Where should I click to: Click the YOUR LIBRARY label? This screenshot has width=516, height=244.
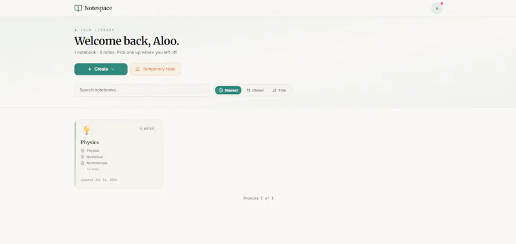(97, 30)
